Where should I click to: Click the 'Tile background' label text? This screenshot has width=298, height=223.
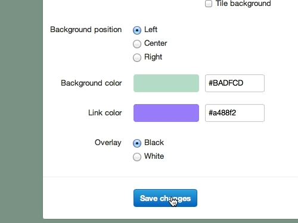pos(243,4)
